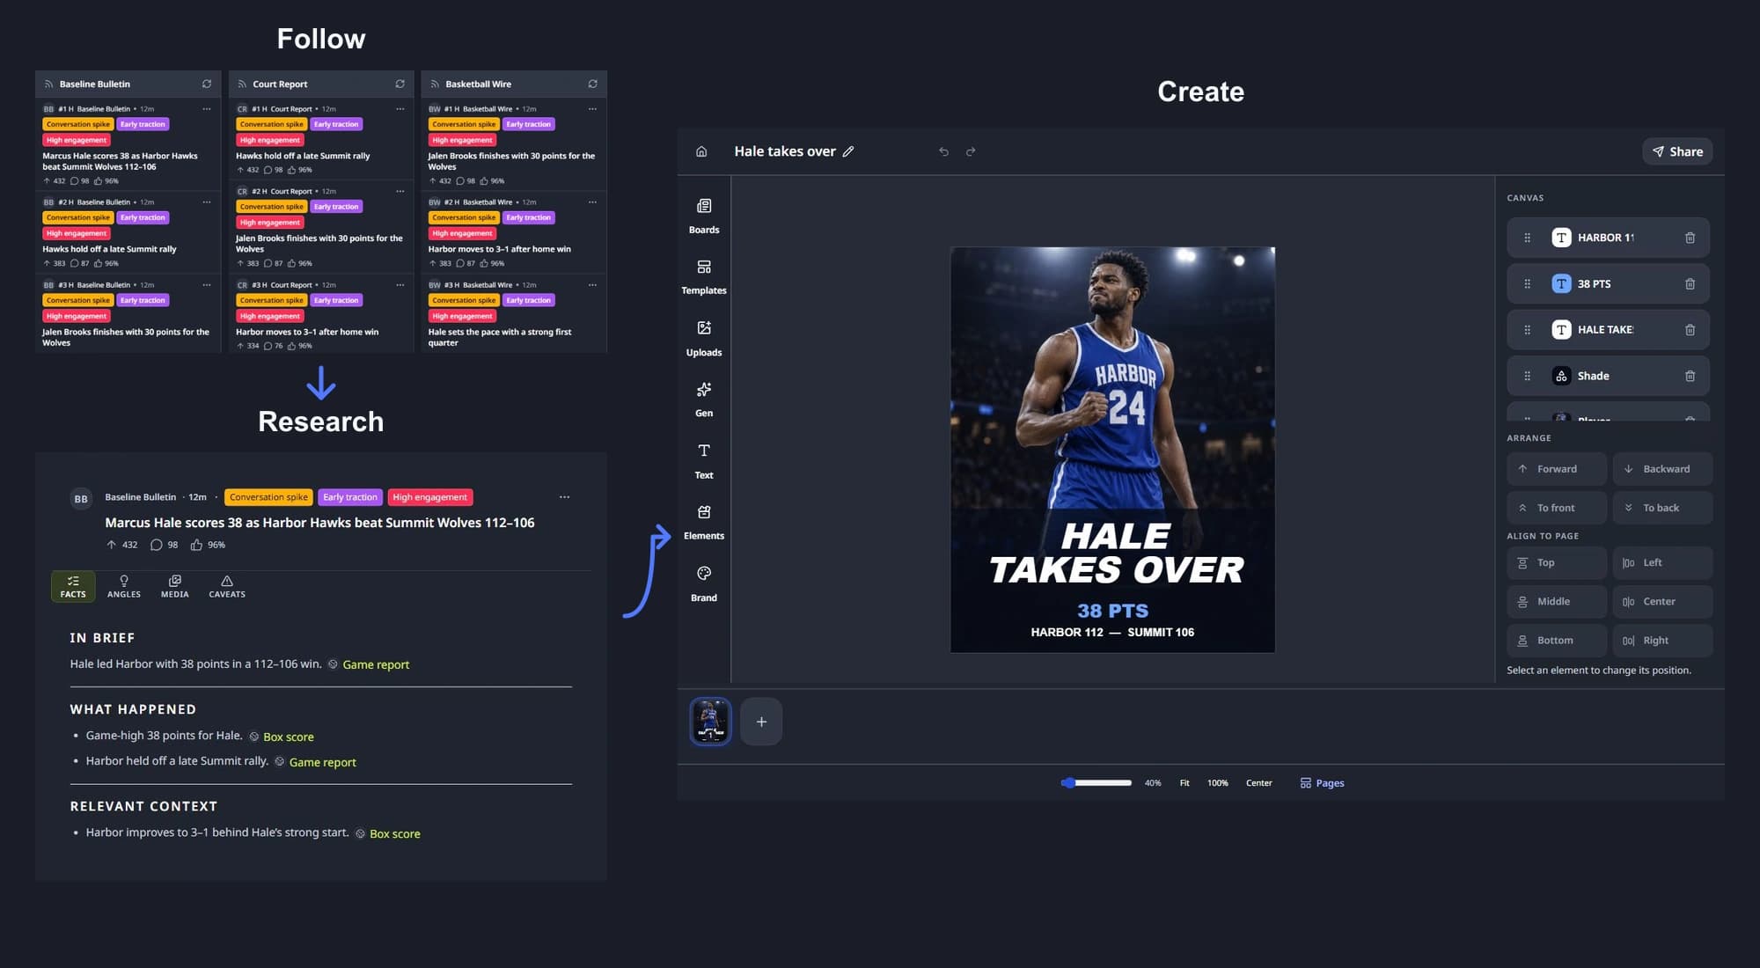Move element Backward
Screen dimensions: 1760x968
[1662, 469]
